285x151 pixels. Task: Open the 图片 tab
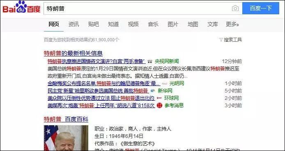coord(173,24)
